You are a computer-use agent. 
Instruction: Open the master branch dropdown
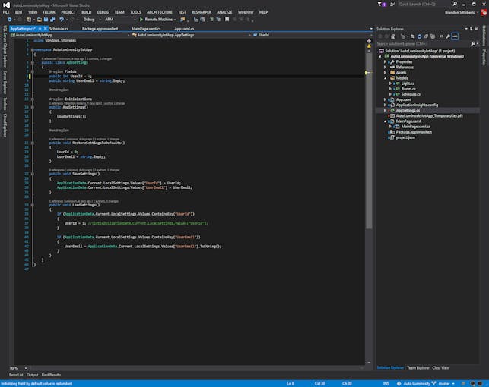[x=446, y=383]
